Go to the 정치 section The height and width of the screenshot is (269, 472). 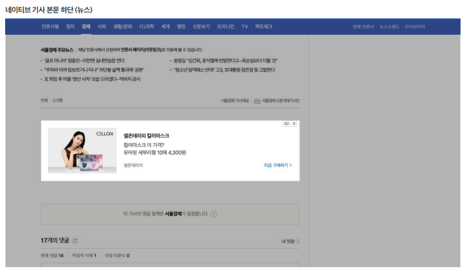70,27
